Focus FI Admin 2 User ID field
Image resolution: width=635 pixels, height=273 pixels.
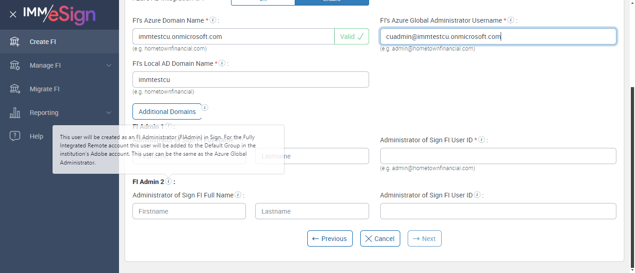pos(498,211)
